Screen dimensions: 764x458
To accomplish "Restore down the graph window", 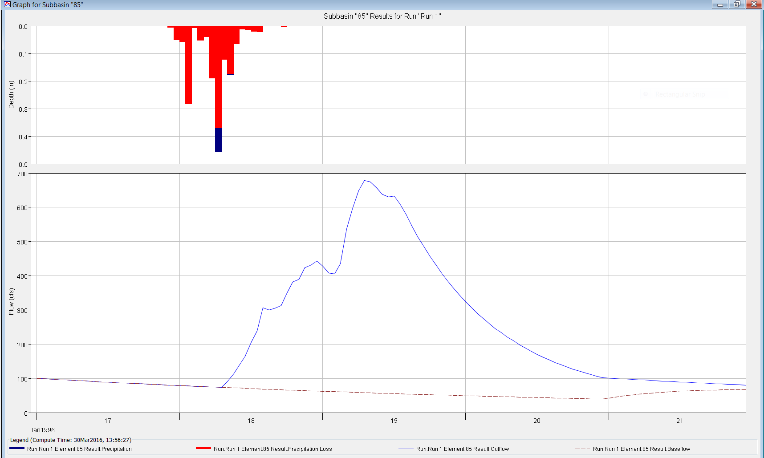I will point(737,4).
